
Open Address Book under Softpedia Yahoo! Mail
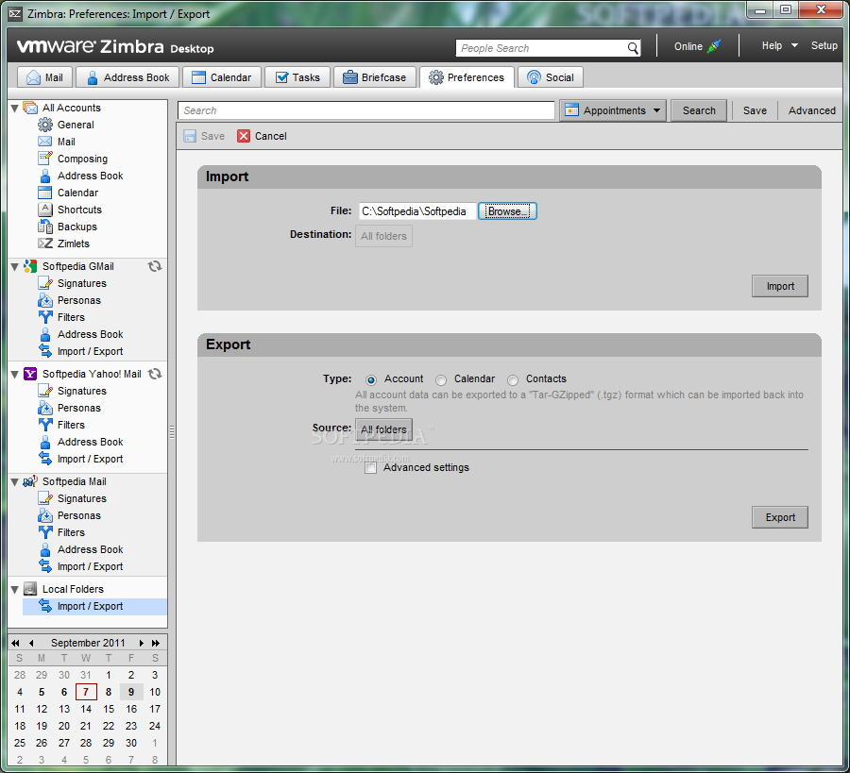tap(90, 442)
